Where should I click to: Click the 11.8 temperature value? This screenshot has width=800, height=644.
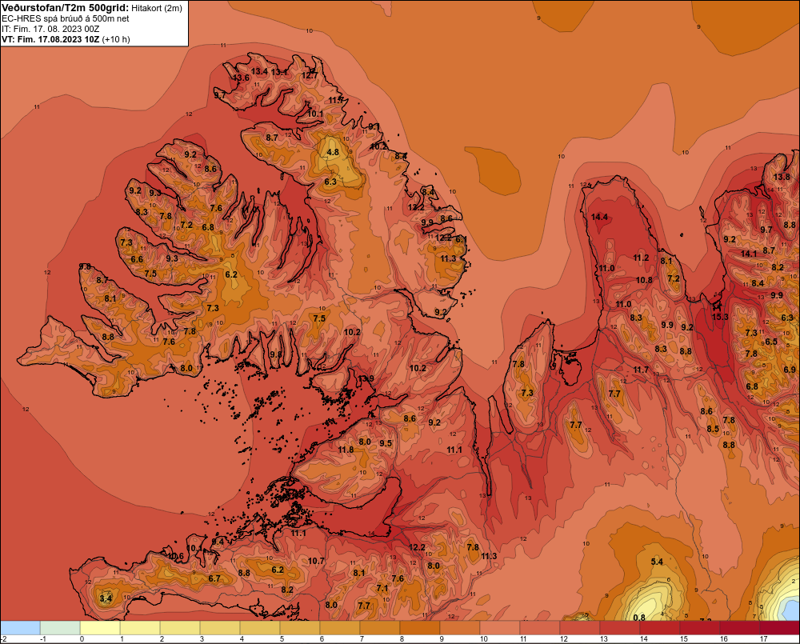(346, 450)
